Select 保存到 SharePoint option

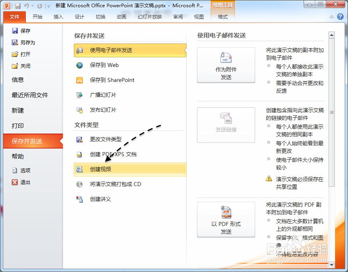130,80
